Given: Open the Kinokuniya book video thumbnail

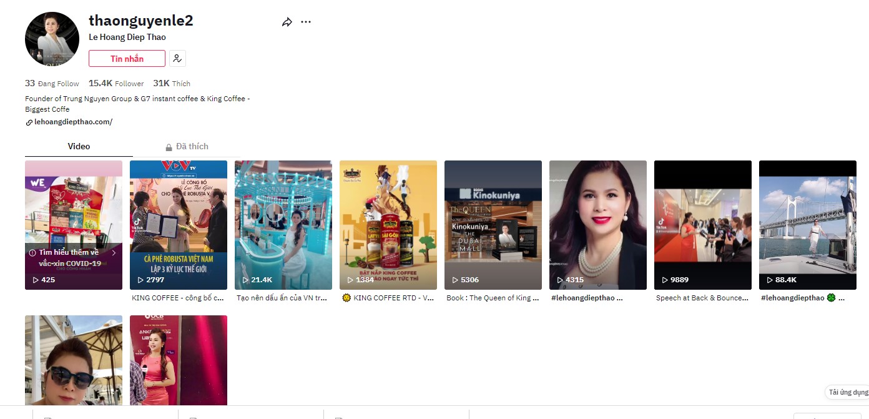Looking at the screenshot, I should point(493,225).
